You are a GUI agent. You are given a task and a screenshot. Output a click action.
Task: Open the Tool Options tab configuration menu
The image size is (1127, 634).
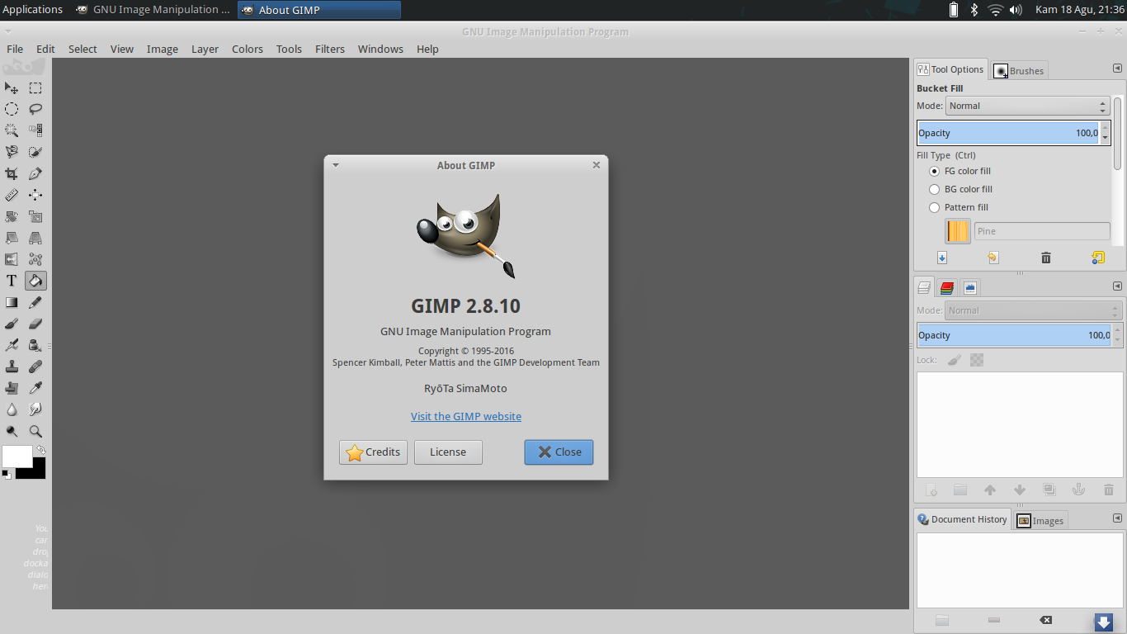(1117, 69)
